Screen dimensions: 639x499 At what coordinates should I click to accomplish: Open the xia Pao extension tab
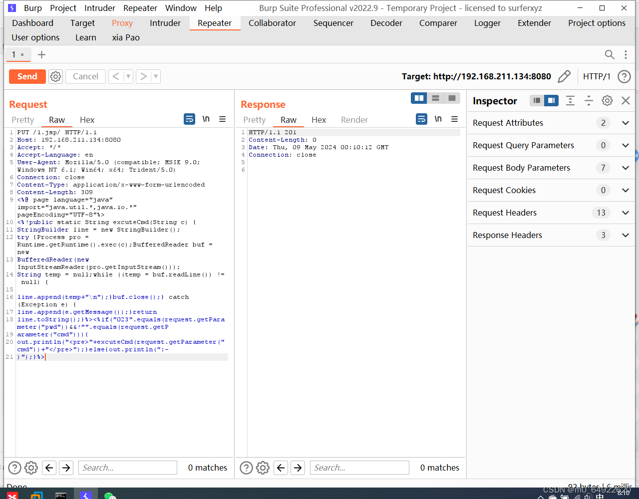pyautogui.click(x=126, y=37)
